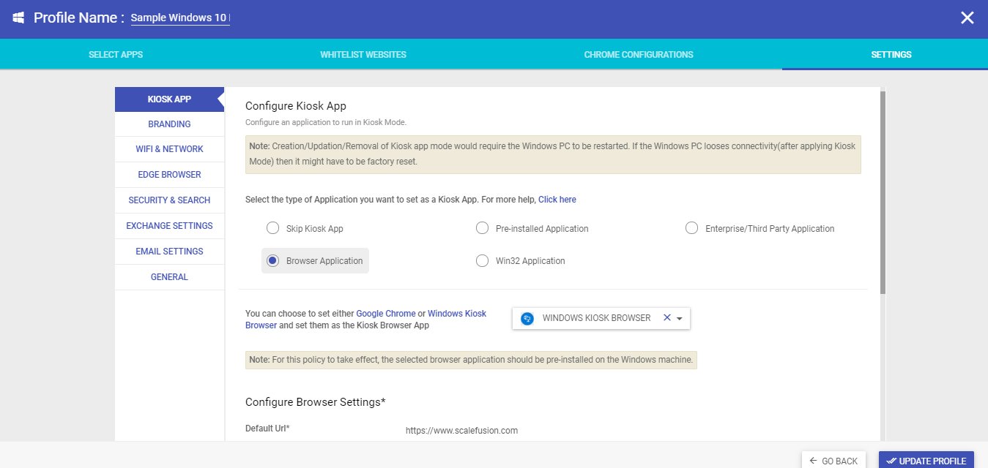
Task: Select the Enterprise/Third Party Application radio
Action: tap(691, 228)
